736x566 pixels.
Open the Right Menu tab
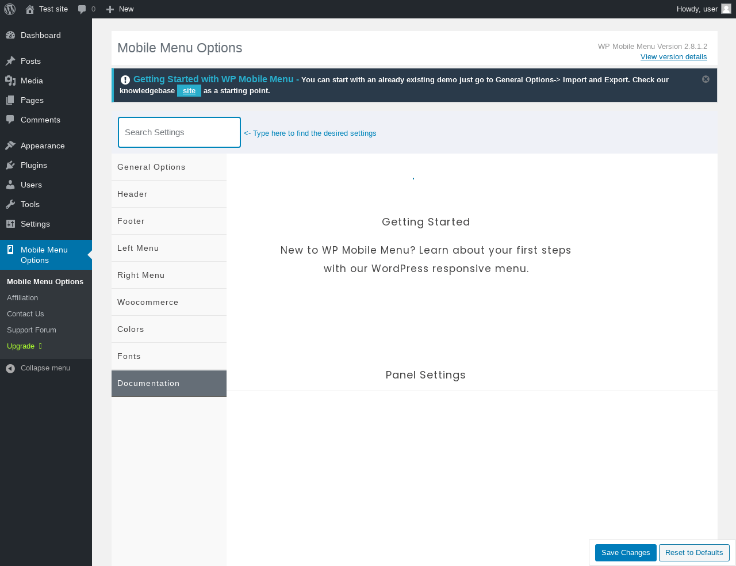(x=169, y=275)
